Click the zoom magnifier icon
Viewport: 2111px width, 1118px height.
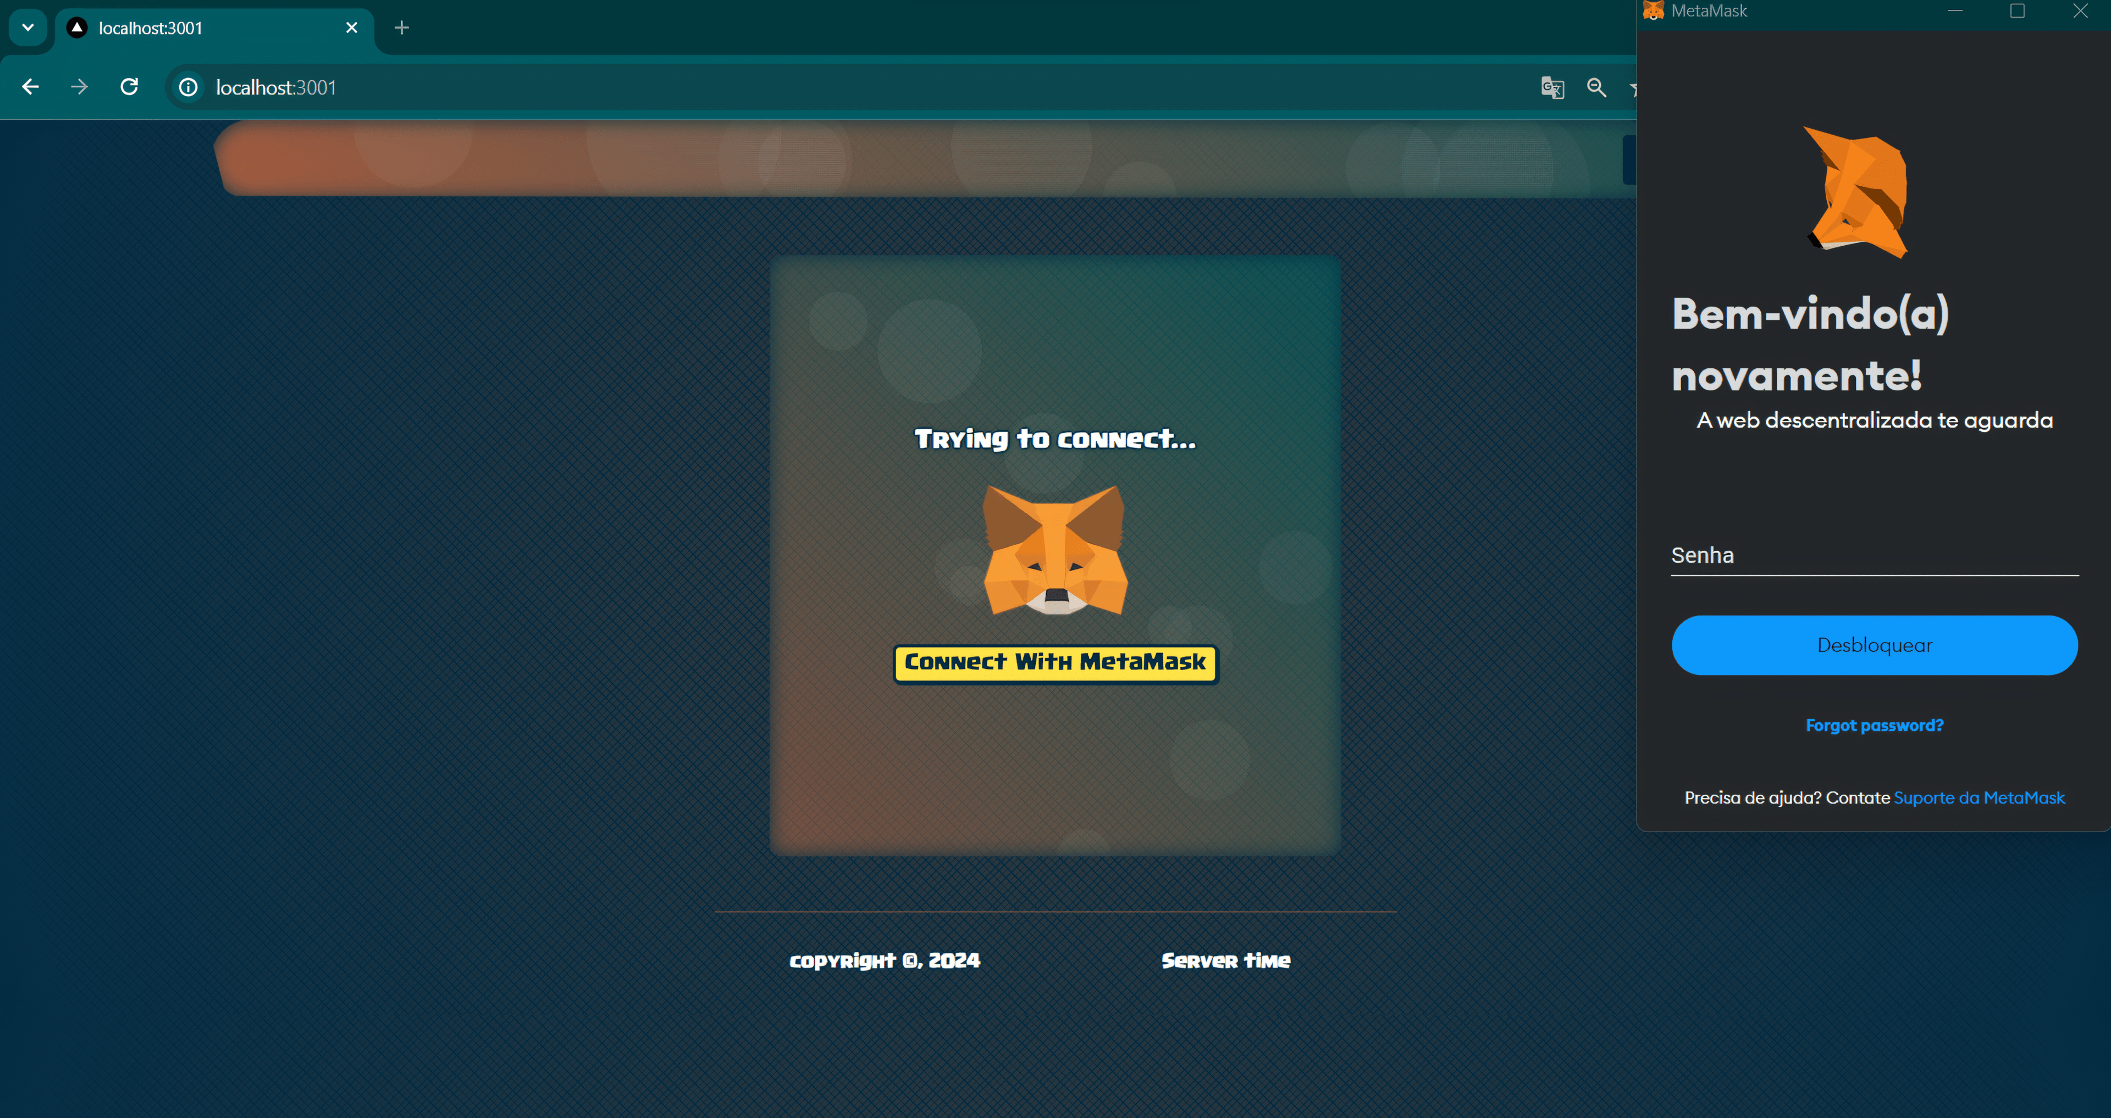click(x=1595, y=88)
